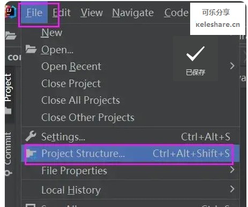Click the folder icon under Project tab
The height and width of the screenshot is (207, 248).
pyautogui.click(x=8, y=111)
